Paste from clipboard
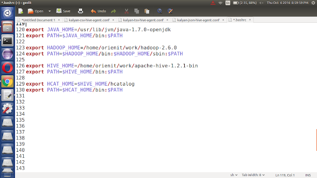Image resolution: width=317 pixels, height=178 pixels. [147, 11]
